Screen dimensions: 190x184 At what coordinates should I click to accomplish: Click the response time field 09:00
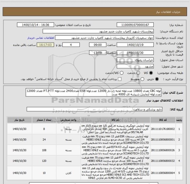98,45
